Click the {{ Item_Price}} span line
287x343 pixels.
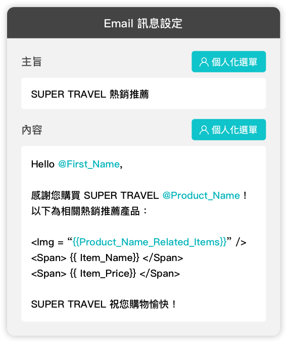tap(106, 274)
